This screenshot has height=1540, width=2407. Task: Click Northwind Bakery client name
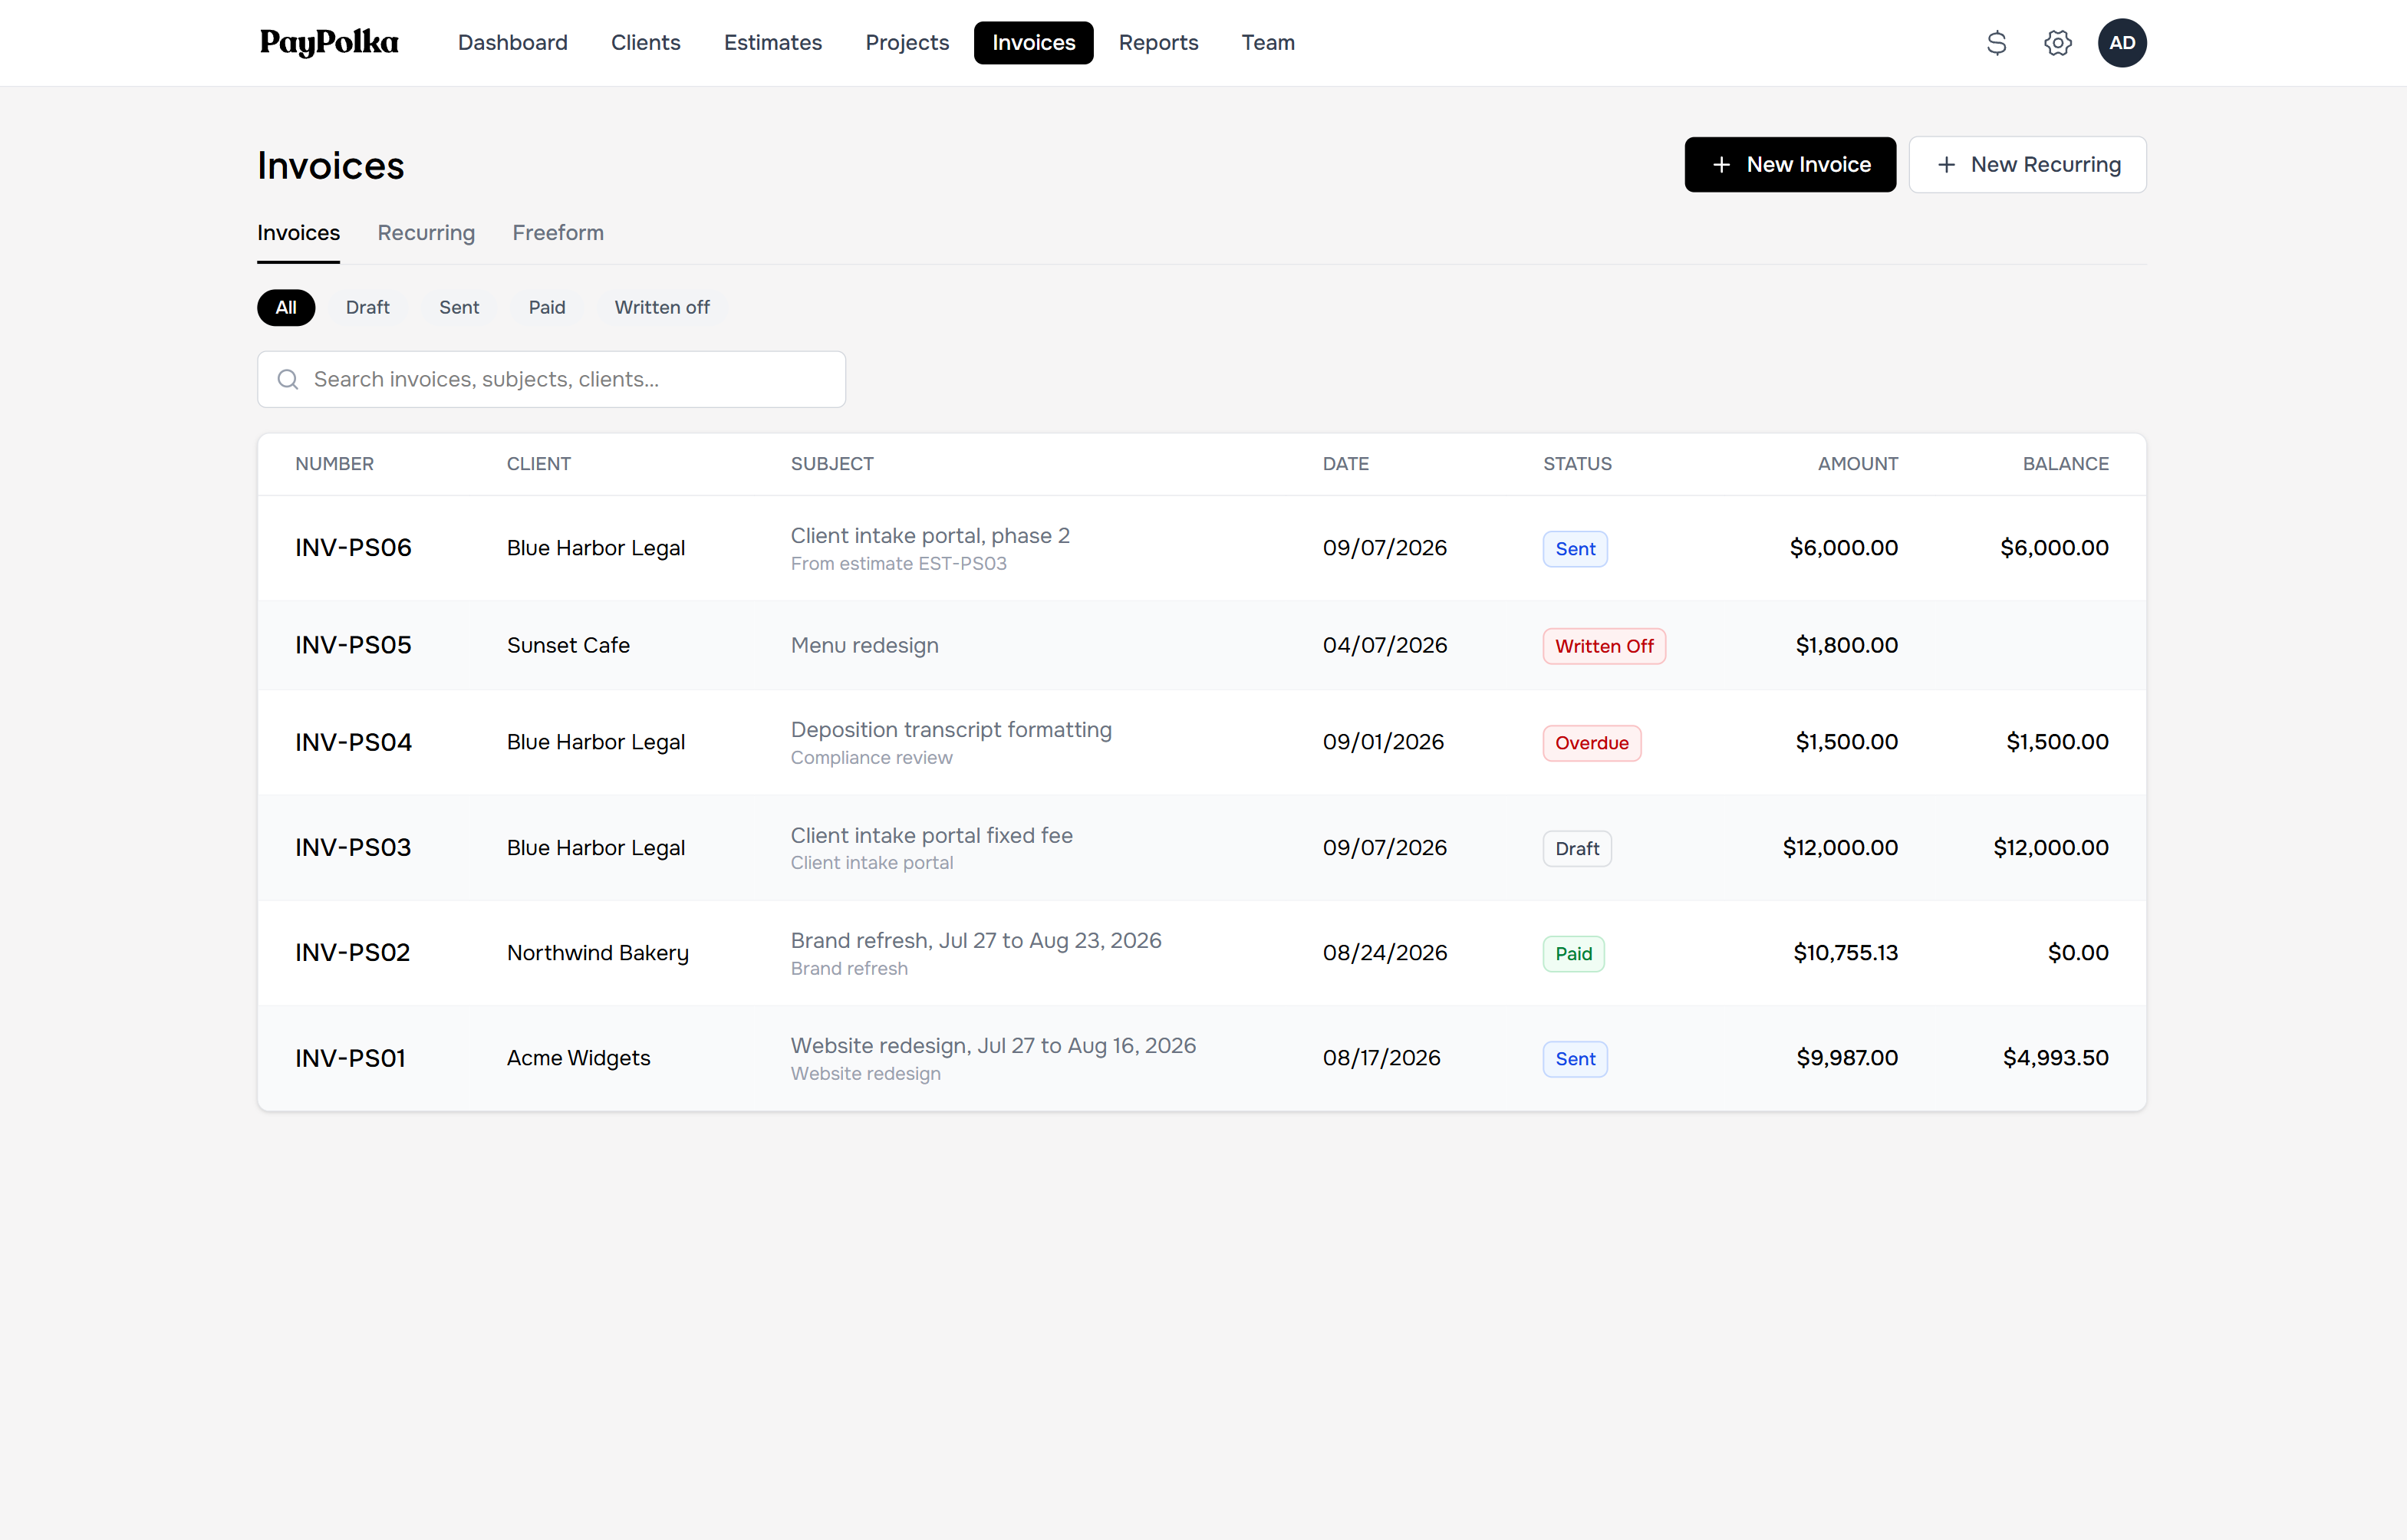597,953
